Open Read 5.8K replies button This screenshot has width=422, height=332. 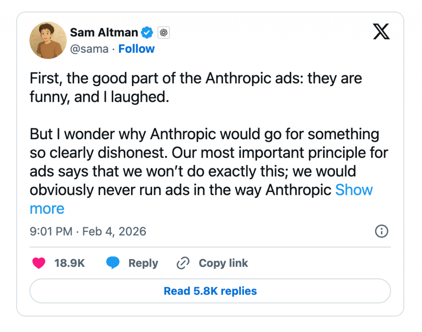point(210,291)
